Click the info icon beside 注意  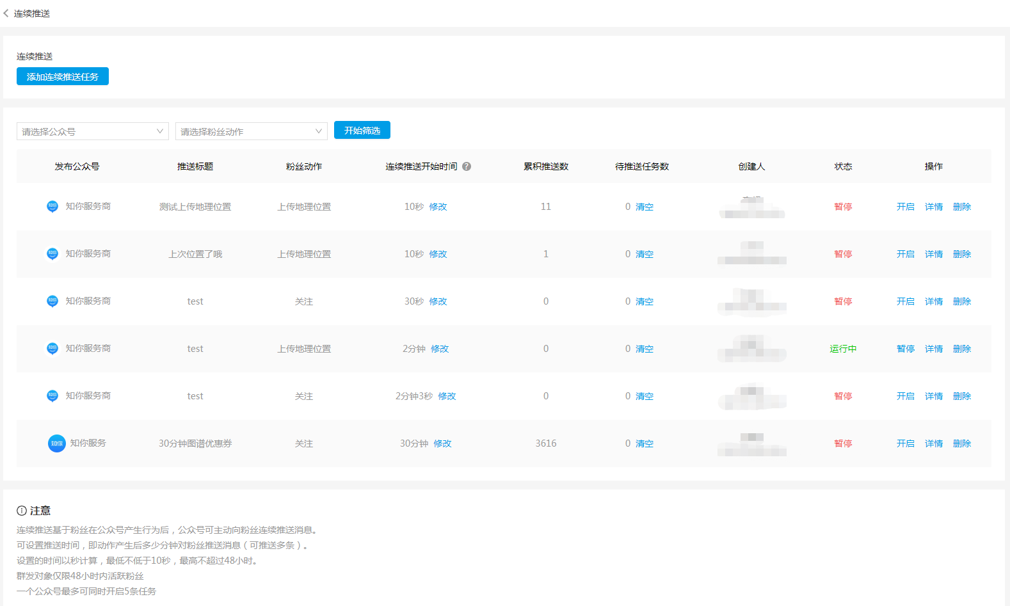point(22,511)
